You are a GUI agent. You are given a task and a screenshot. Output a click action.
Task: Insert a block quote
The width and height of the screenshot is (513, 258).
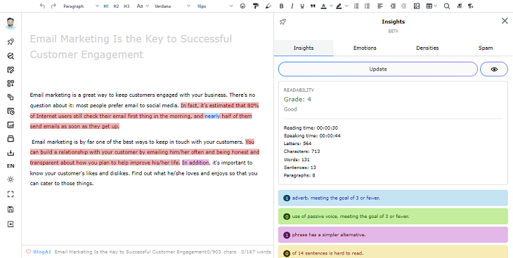click(313, 6)
